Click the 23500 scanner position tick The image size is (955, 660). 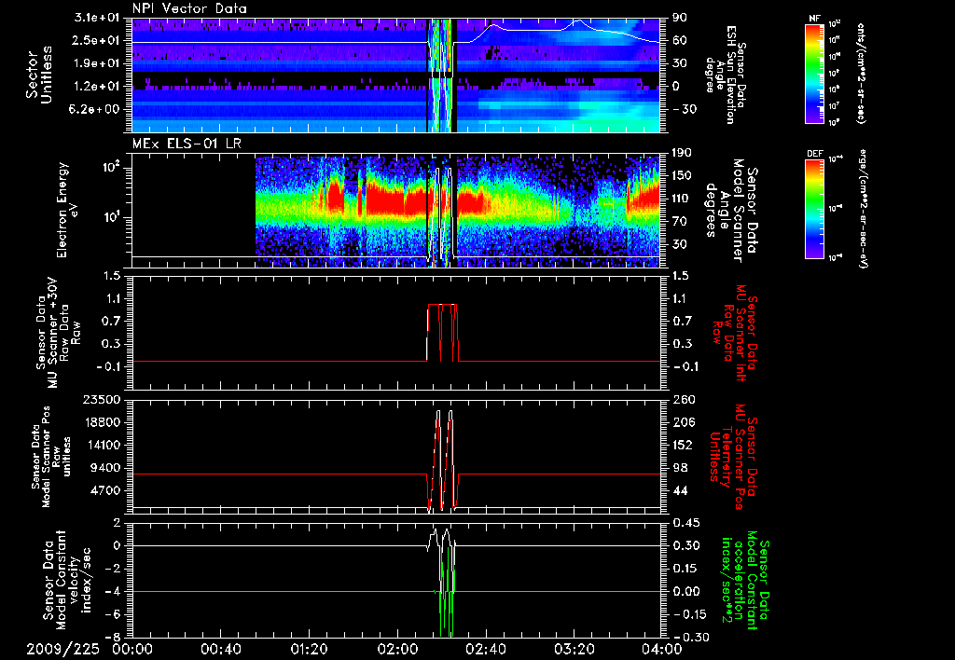pos(101,400)
